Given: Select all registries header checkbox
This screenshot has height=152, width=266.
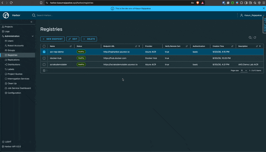Looking at the screenshot, I should pyautogui.click(x=44, y=46).
